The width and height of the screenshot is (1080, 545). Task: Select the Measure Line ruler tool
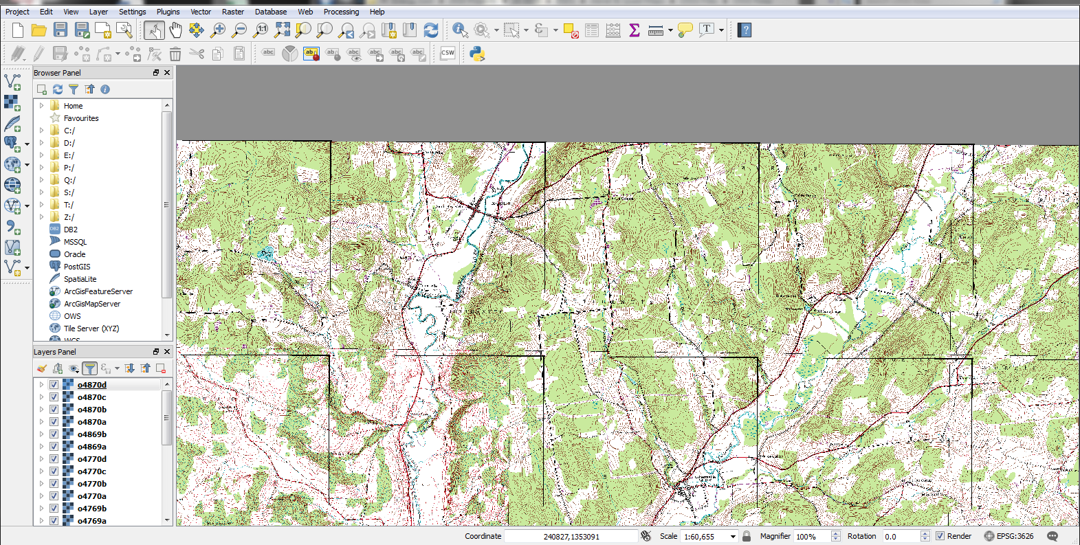pyautogui.click(x=656, y=30)
